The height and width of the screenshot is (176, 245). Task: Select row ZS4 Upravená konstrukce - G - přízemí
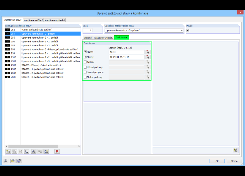tap(43, 34)
